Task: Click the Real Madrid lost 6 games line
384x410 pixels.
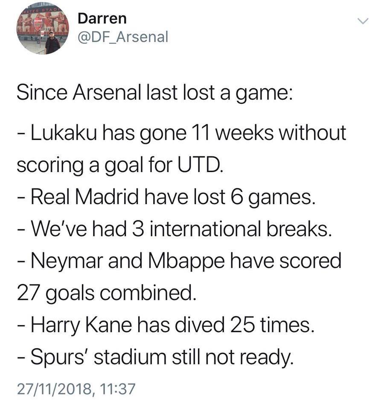Action: [x=166, y=197]
